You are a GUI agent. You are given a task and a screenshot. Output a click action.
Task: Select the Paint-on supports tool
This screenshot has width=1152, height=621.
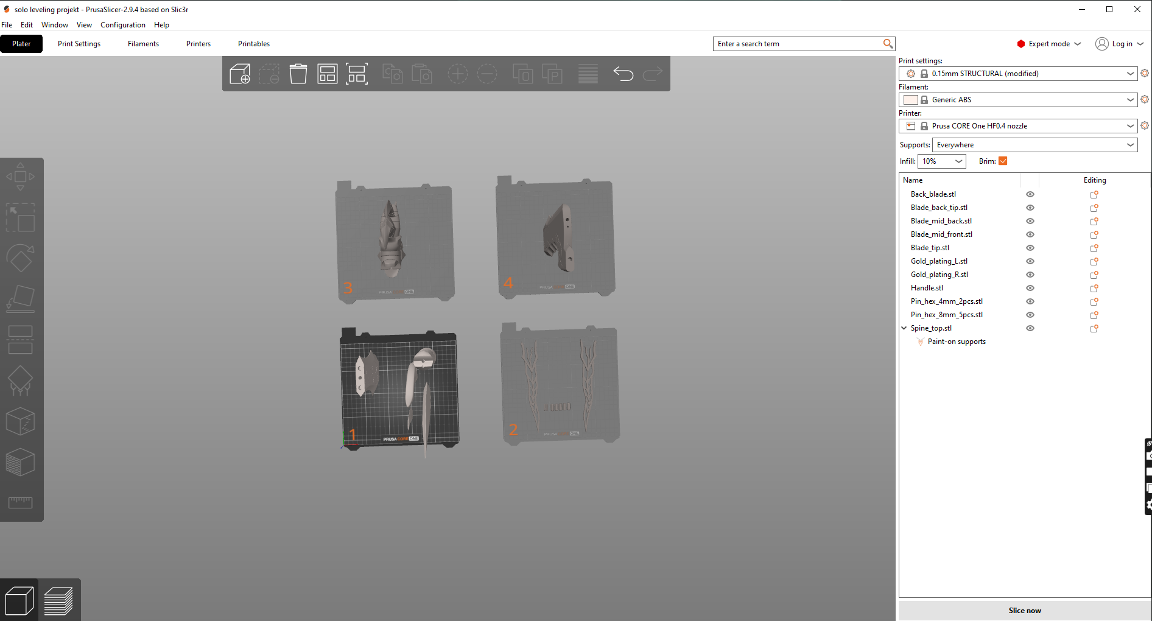pos(20,381)
